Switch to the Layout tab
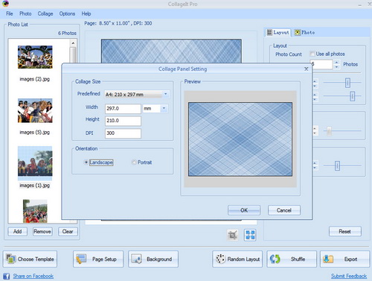The image size is (372, 281). 278,33
